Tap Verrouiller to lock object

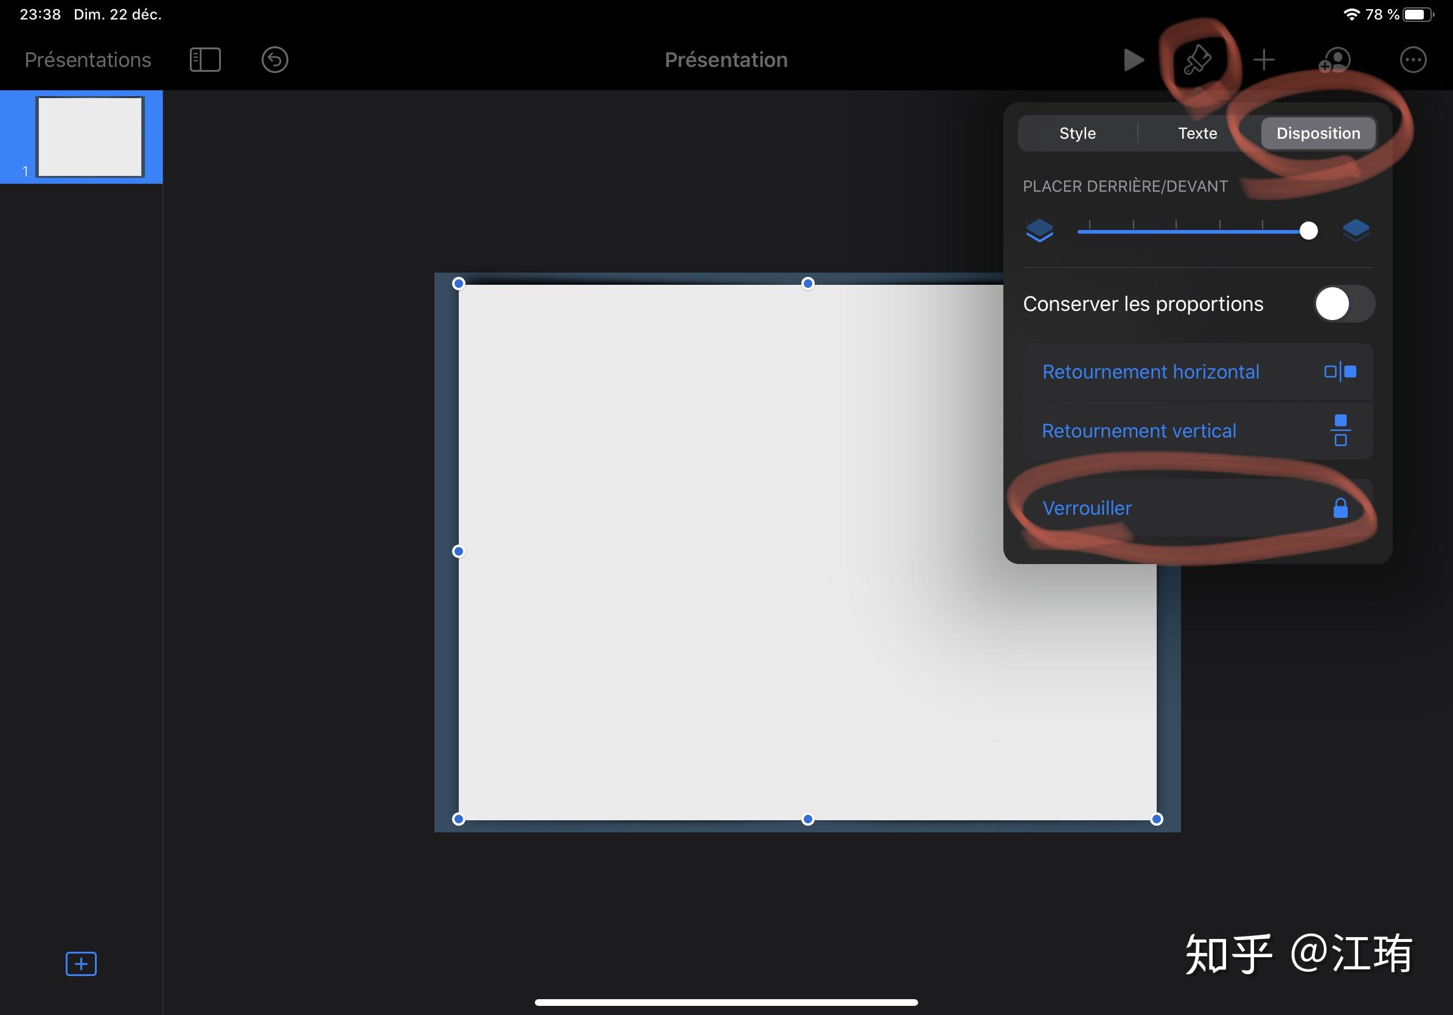(x=1197, y=507)
